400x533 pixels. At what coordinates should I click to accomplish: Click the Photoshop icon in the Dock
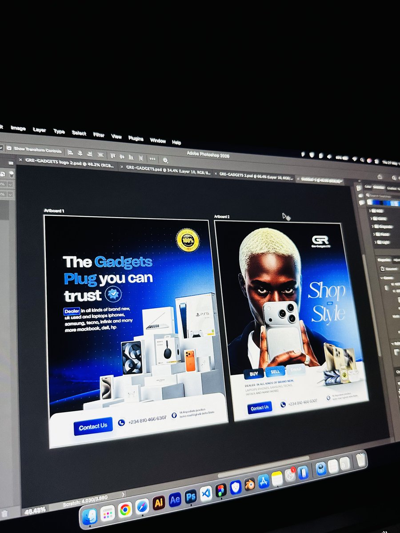tap(191, 496)
